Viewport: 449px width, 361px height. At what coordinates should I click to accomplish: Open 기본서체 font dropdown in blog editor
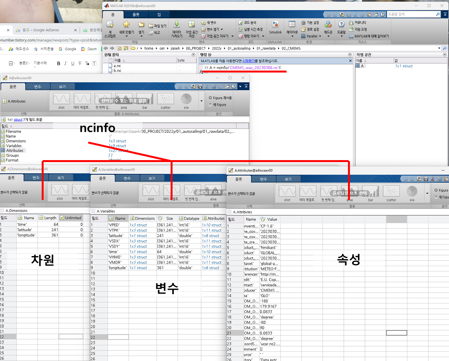click(x=40, y=63)
